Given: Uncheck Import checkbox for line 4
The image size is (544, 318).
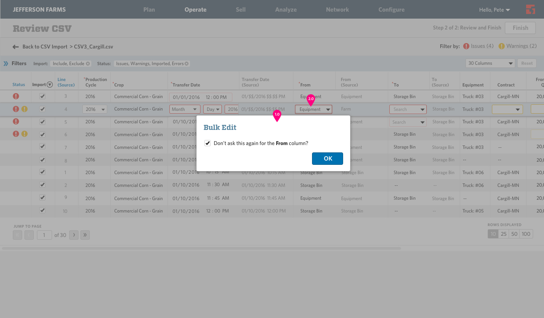Looking at the screenshot, I should tap(43, 109).
